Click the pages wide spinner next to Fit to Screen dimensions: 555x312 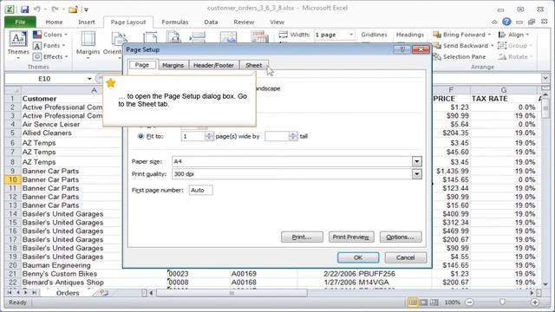click(209, 136)
